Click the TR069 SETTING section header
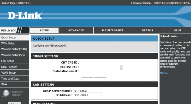 (94, 56)
